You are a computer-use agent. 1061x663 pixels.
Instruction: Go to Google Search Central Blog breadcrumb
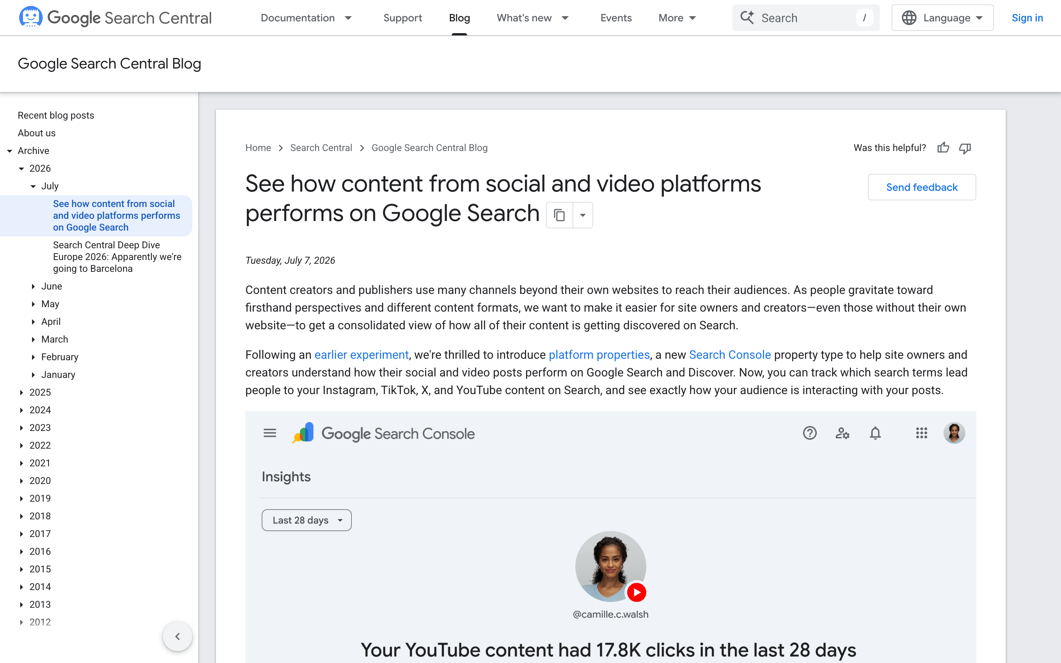click(x=429, y=148)
